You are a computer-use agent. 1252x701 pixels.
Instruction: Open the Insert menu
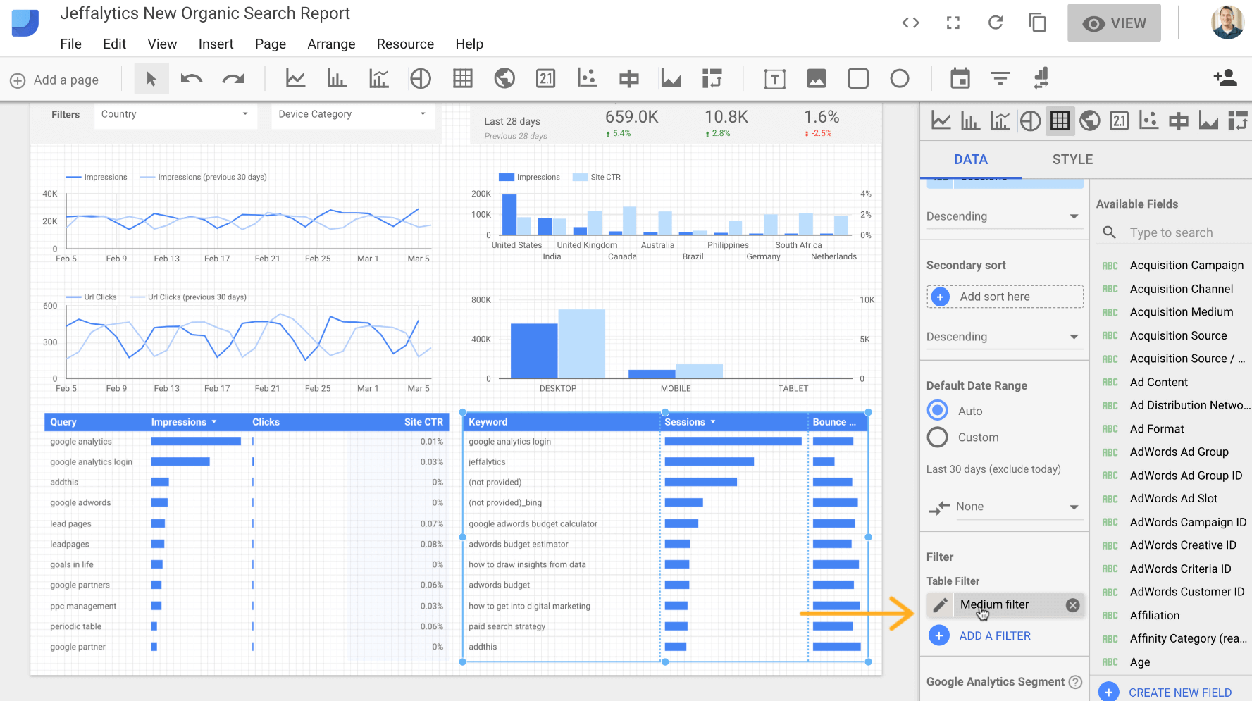point(216,44)
